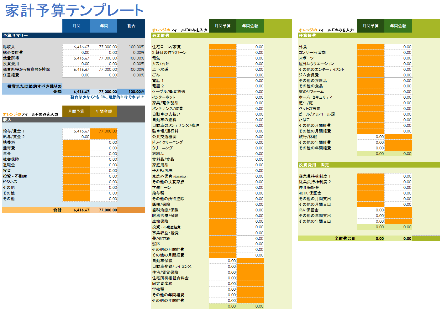Screen dimensions: 442x311
Task: Click orange monthly cell for 電話 1
Action: point(223,80)
